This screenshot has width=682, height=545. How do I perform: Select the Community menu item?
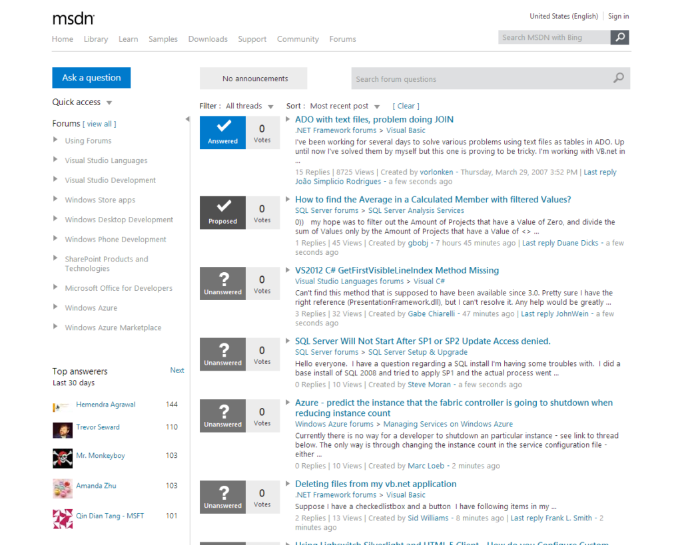[298, 39]
